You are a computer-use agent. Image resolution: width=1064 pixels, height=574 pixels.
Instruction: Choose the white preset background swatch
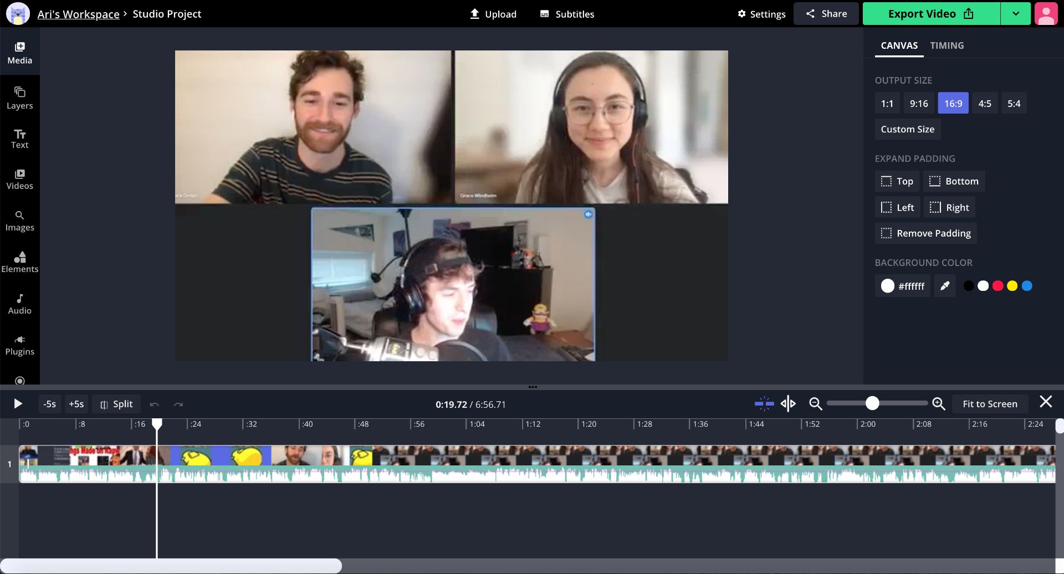tap(983, 286)
